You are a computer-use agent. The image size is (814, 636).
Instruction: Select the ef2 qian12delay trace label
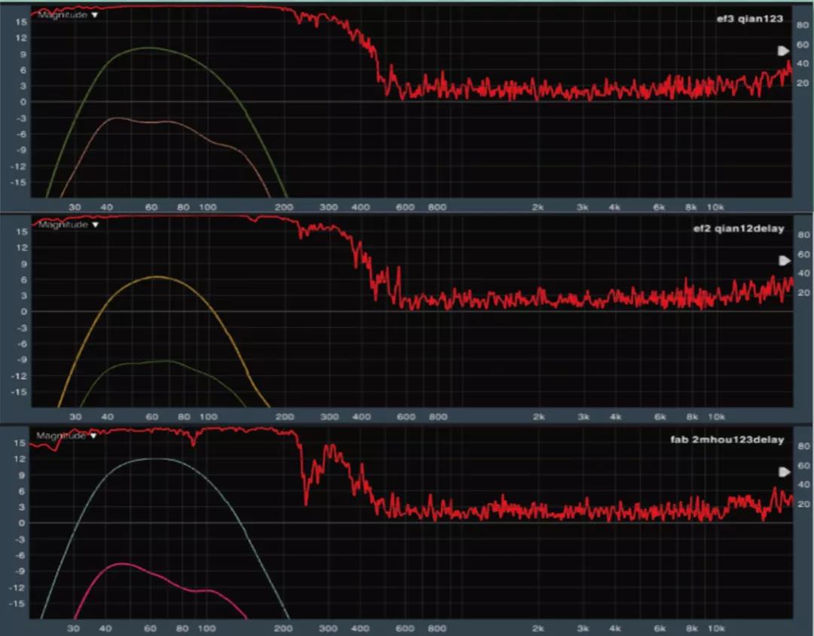[738, 229]
